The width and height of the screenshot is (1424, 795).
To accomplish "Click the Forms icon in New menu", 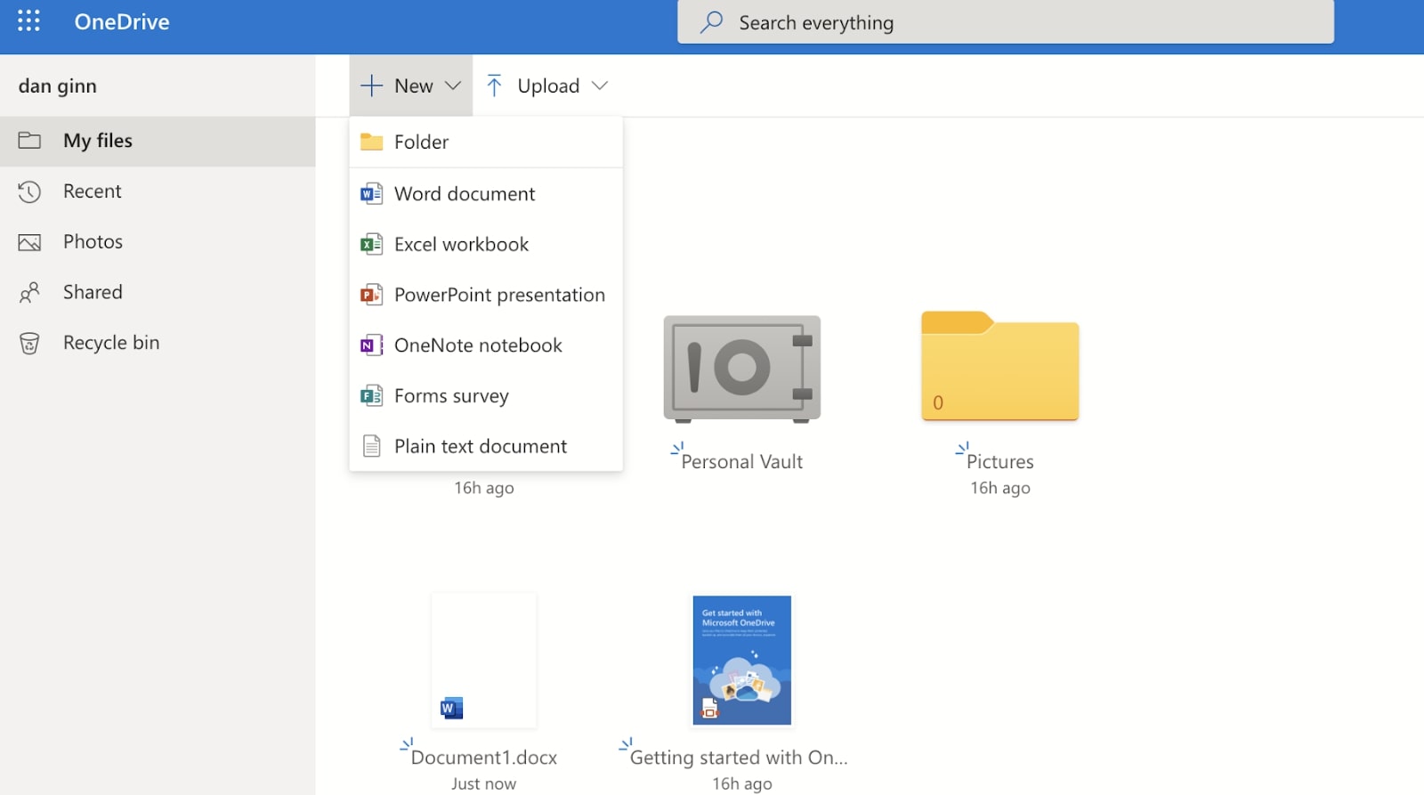I will (x=371, y=395).
